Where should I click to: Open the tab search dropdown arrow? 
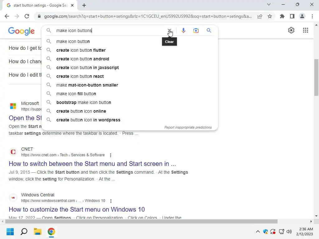tap(269, 4)
